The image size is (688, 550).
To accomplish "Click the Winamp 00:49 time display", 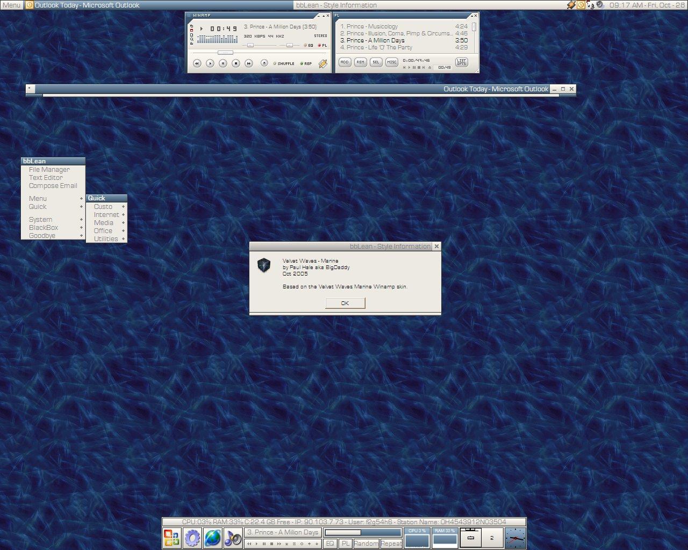I will pyautogui.click(x=224, y=29).
